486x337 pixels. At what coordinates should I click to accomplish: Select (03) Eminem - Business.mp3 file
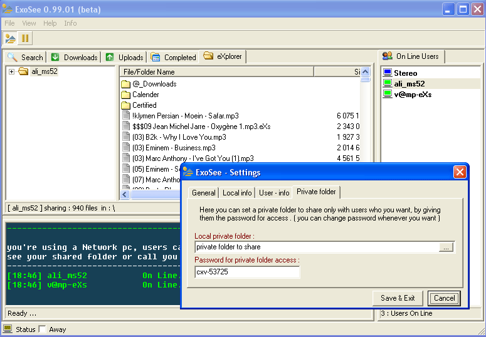coord(174,148)
